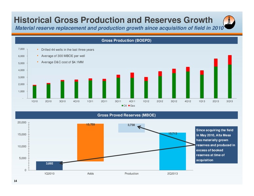Click the oil derrick company logo
The height and width of the screenshot is (196, 254).
coord(229,22)
